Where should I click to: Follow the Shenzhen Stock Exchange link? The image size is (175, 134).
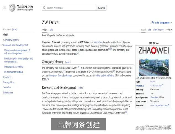(60, 76)
